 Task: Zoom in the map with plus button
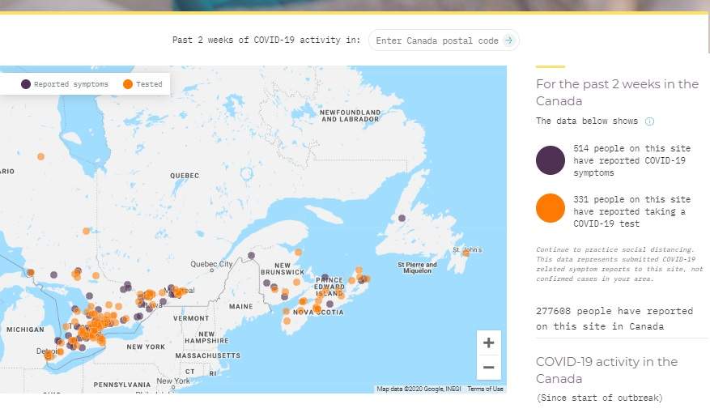[x=488, y=343]
